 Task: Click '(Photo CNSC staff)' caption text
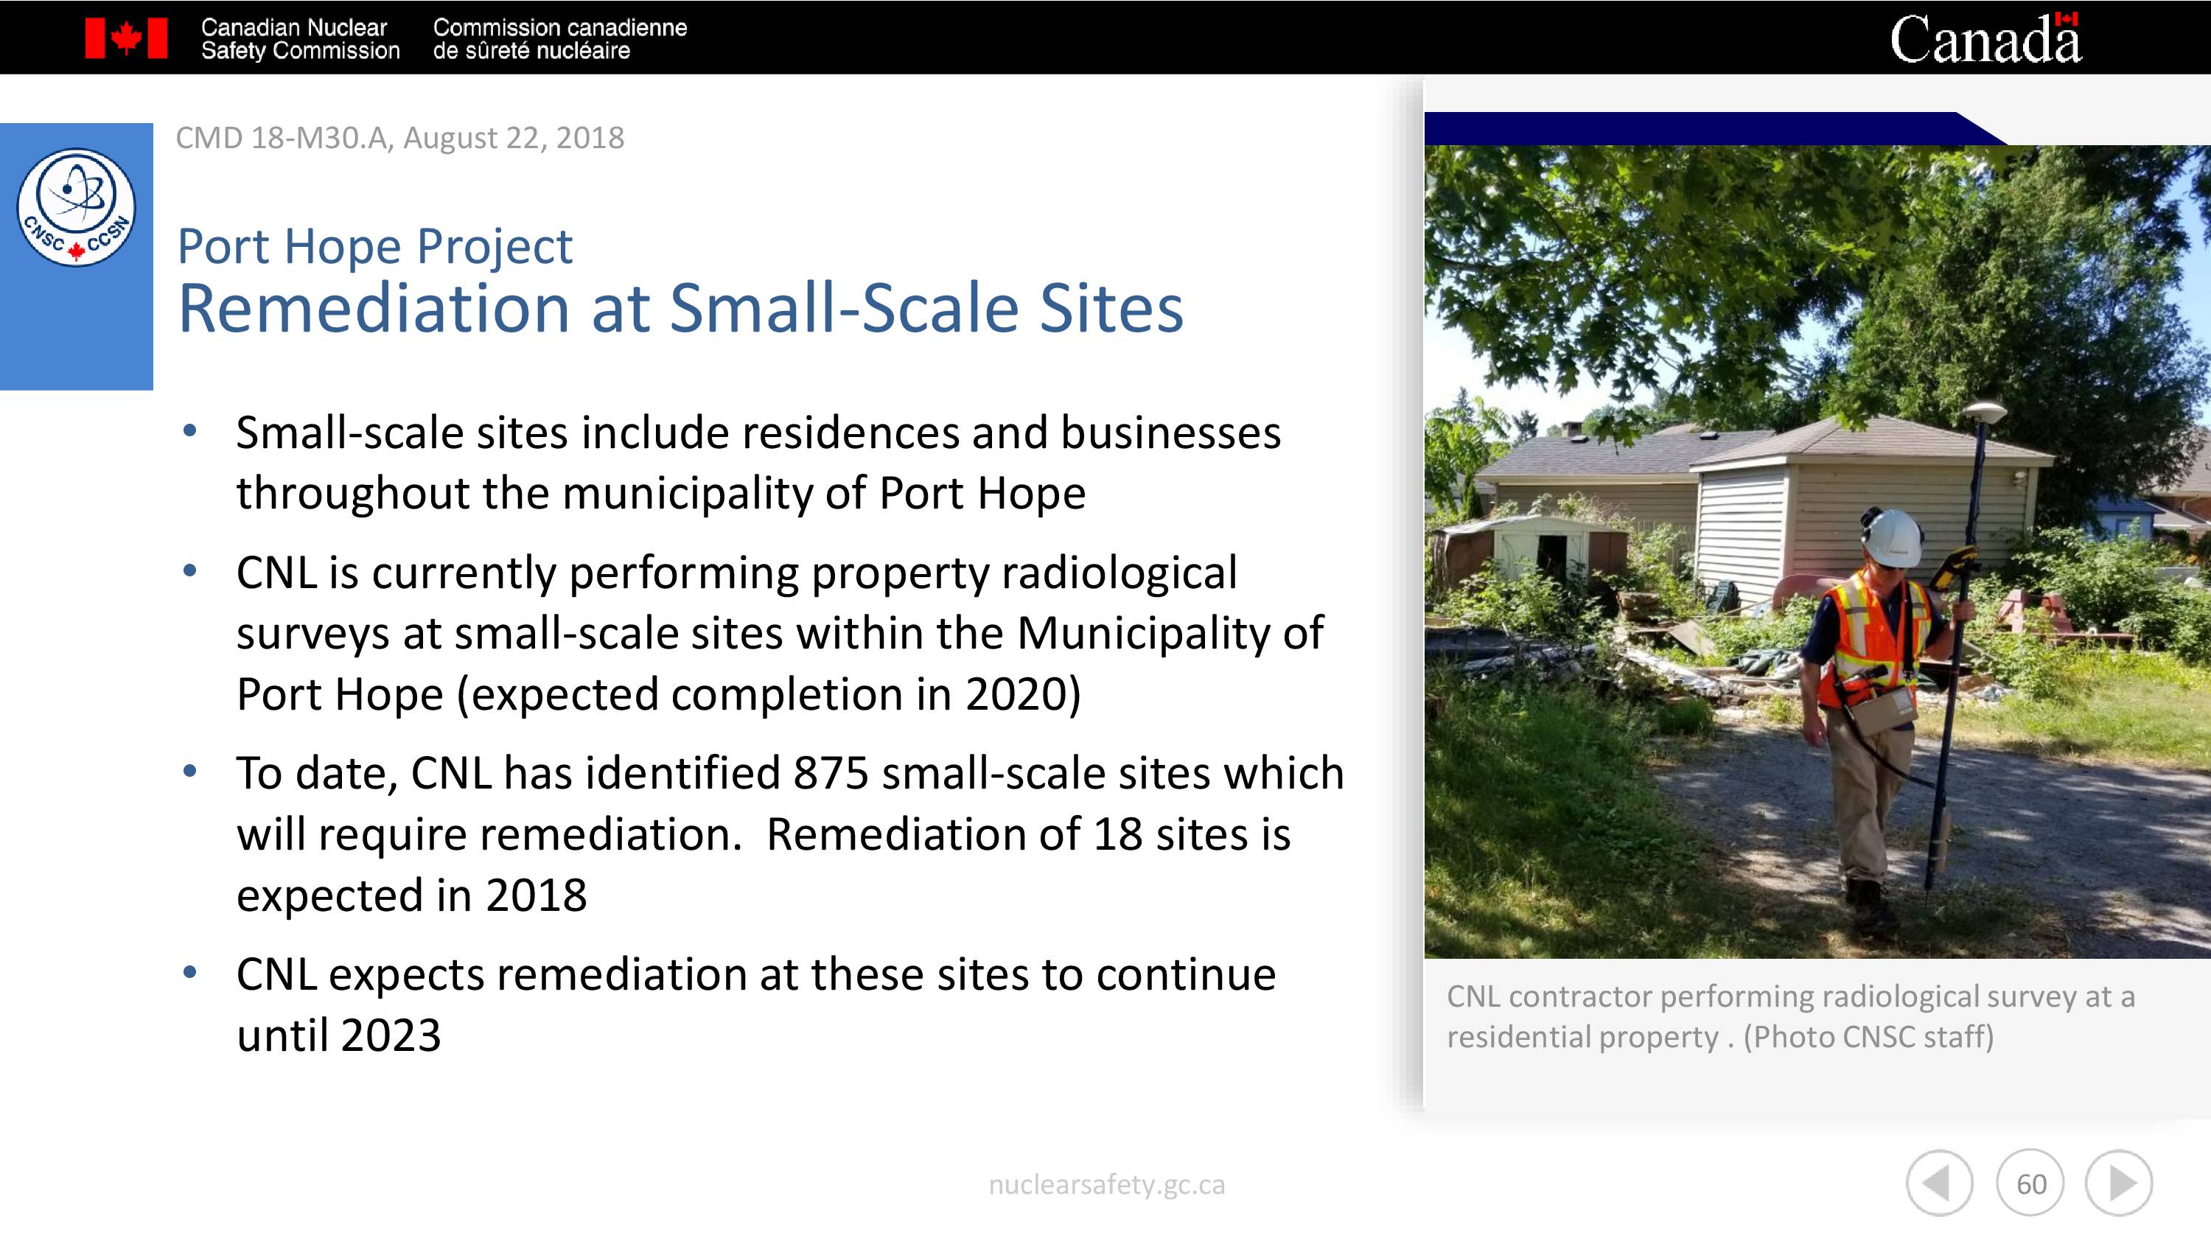[x=1868, y=1037]
